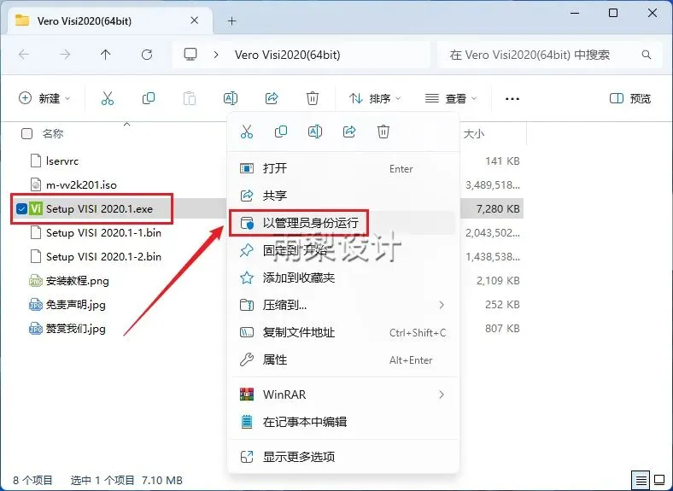The height and width of the screenshot is (491, 673).
Task: Choose 复制文件地址 in the context menu
Action: coord(343,333)
